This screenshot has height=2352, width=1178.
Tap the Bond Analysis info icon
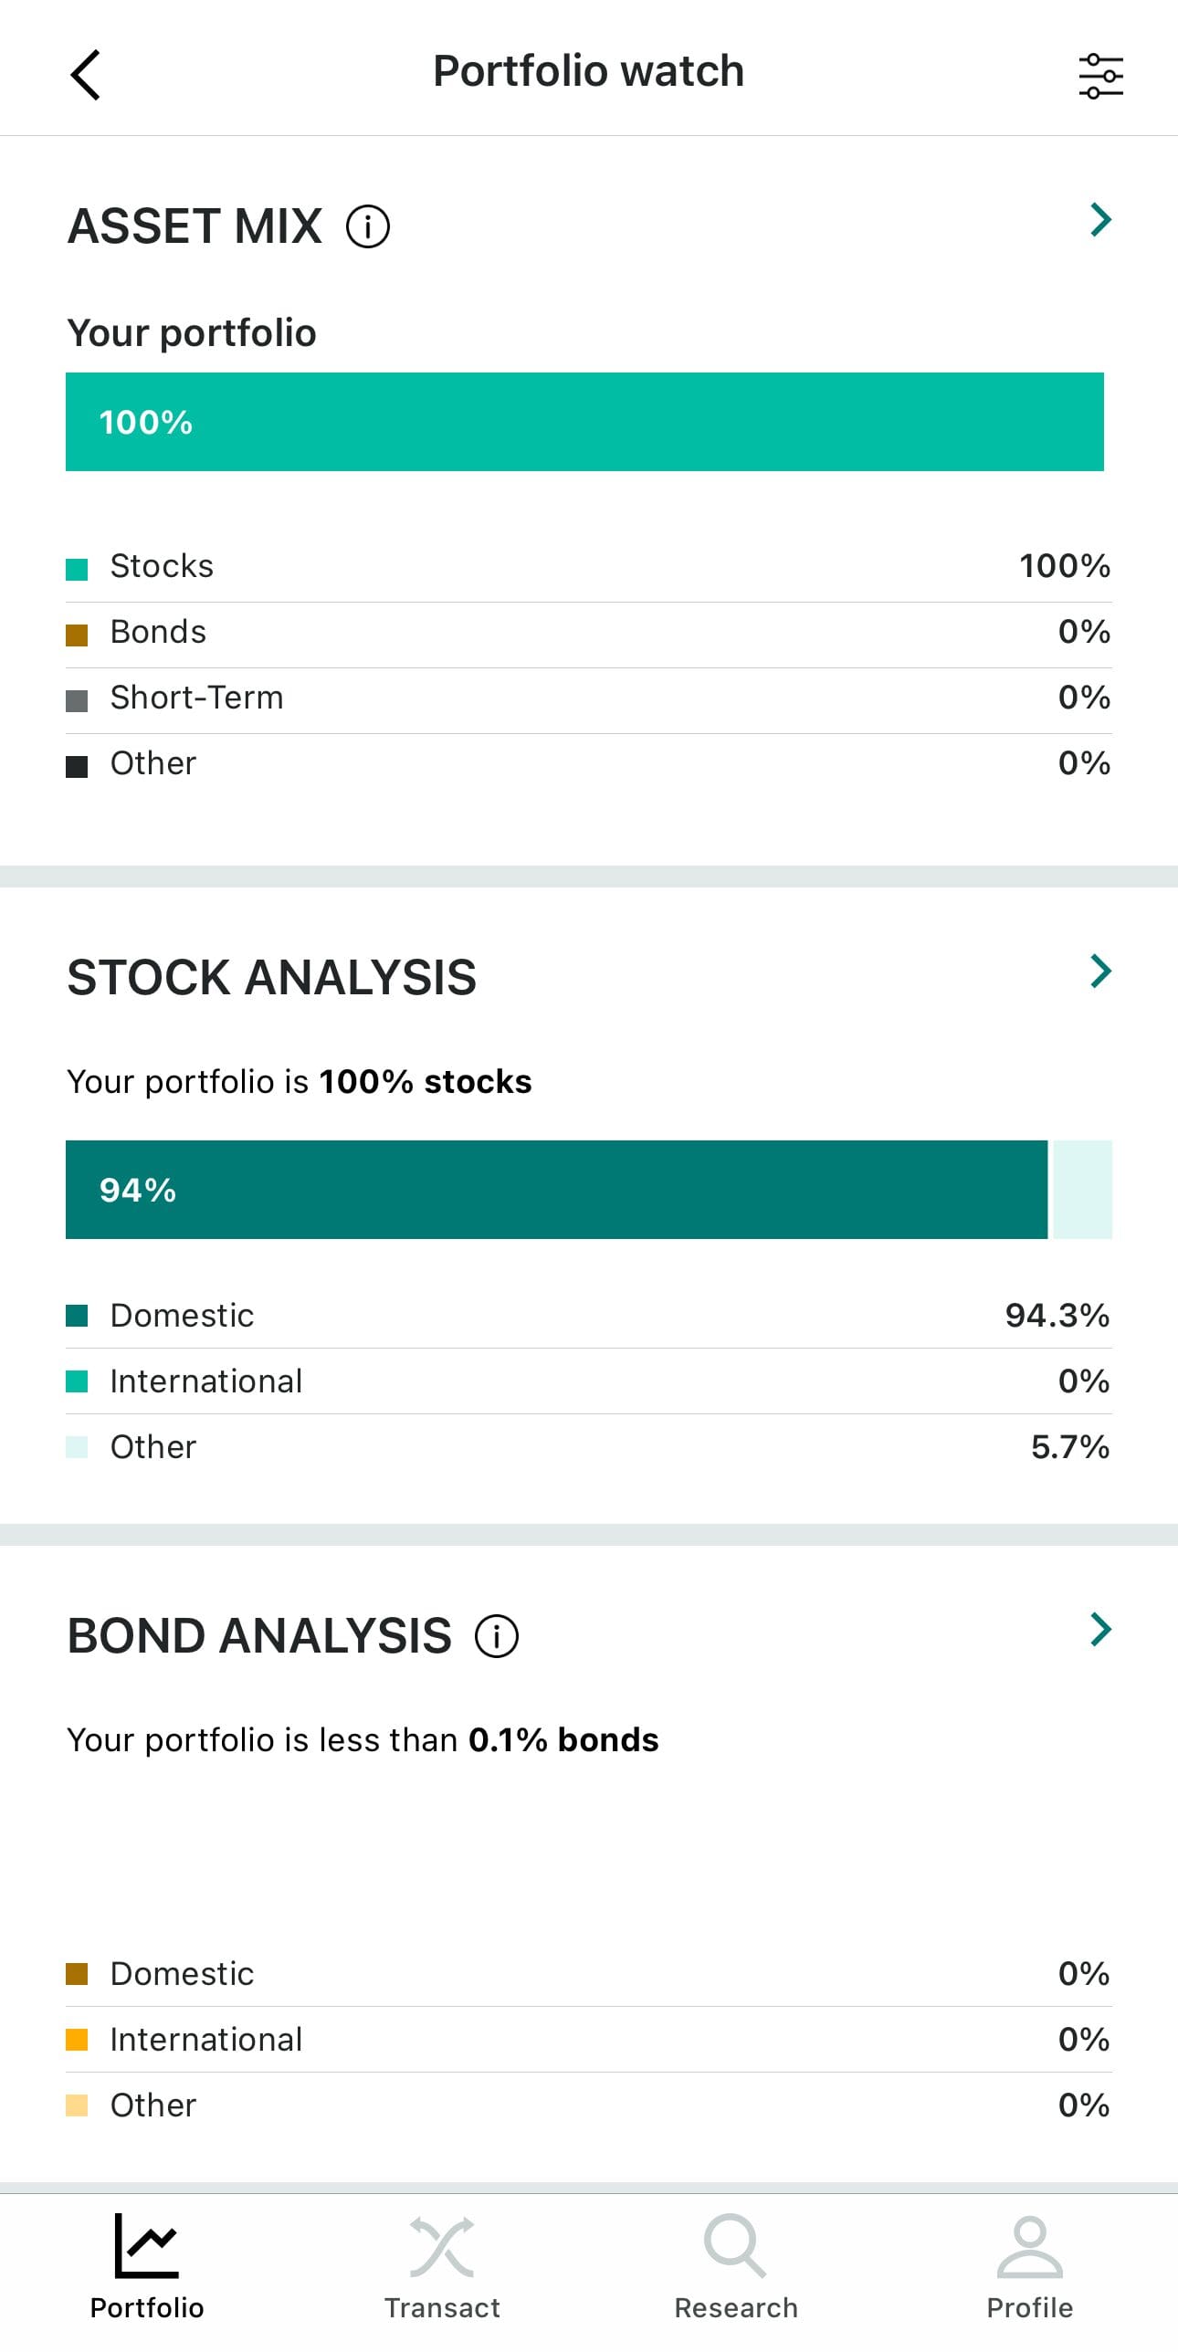tap(497, 1635)
